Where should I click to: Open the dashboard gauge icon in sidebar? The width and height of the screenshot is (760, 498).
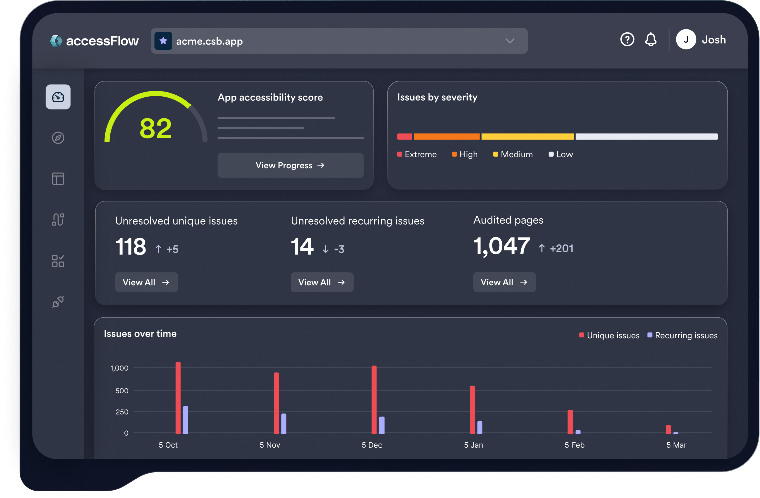(58, 97)
